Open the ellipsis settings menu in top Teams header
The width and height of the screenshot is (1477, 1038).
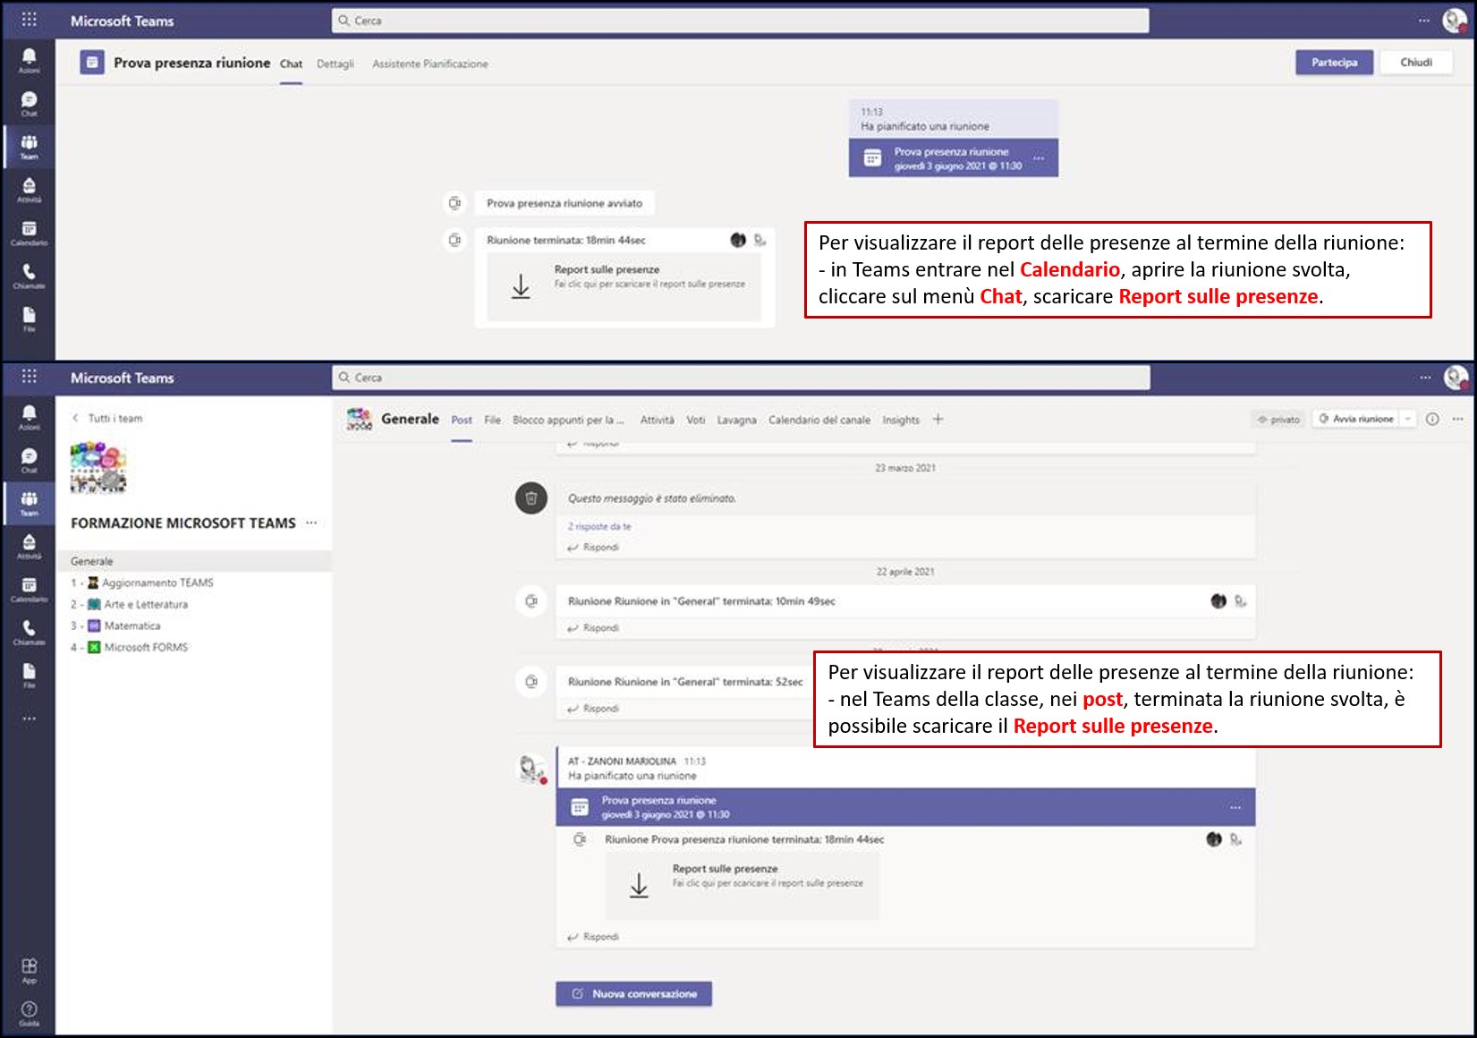(1424, 21)
